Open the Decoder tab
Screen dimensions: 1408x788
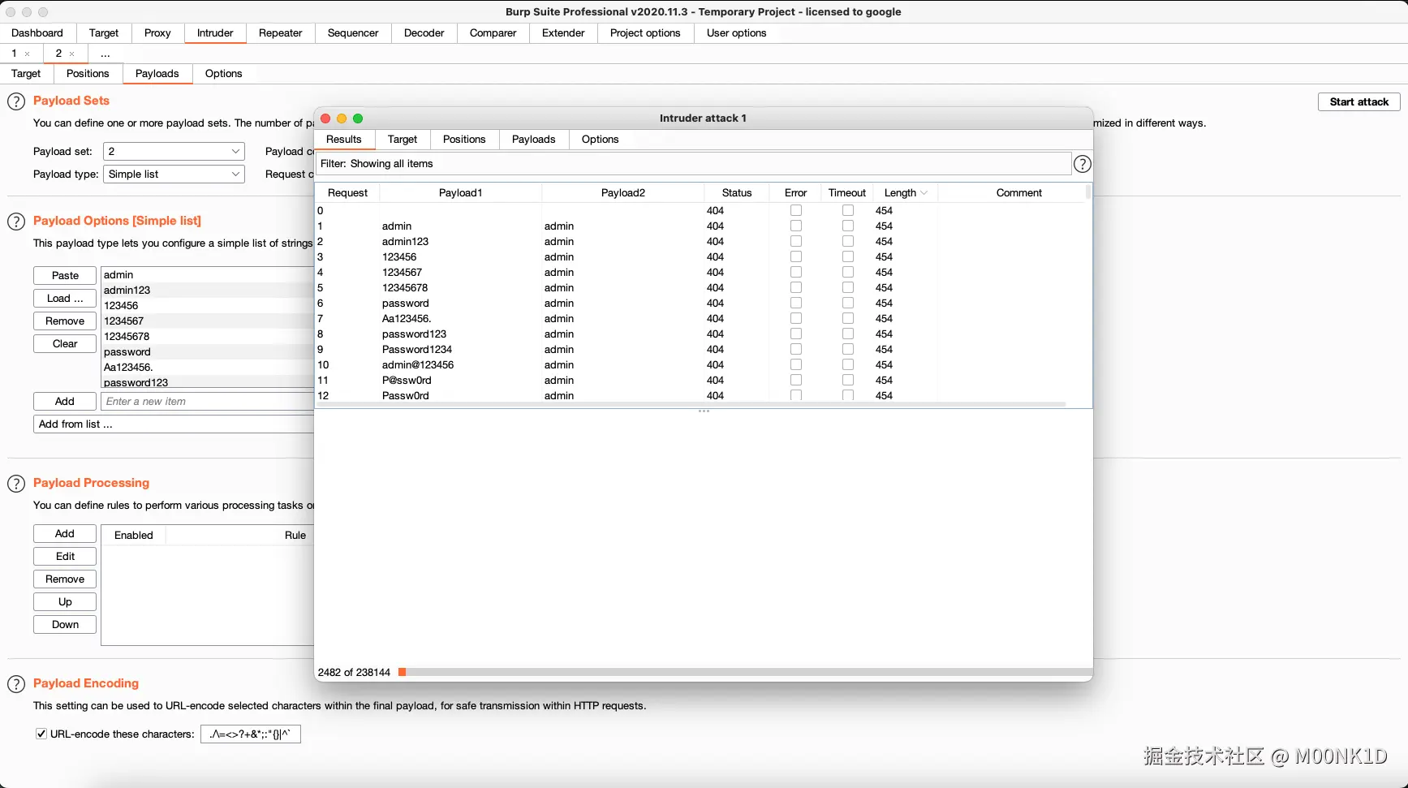pos(424,33)
